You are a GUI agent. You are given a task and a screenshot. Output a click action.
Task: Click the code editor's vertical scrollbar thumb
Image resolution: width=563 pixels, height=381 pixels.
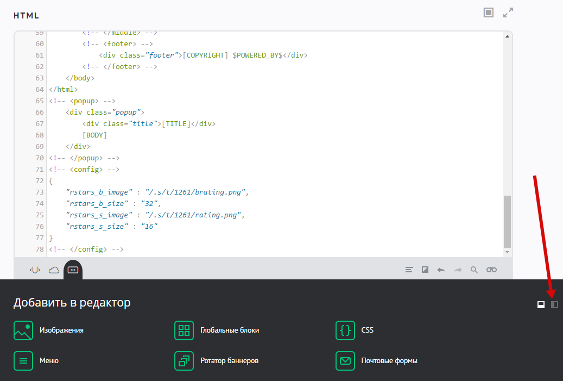tap(507, 221)
